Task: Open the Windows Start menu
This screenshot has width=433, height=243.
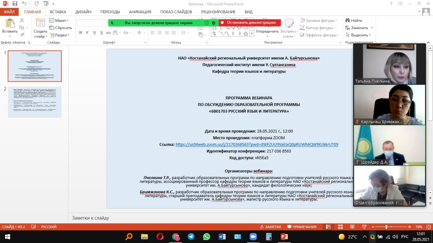Action: (7, 237)
